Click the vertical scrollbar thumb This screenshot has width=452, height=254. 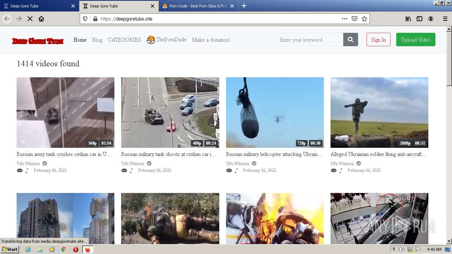(x=449, y=59)
